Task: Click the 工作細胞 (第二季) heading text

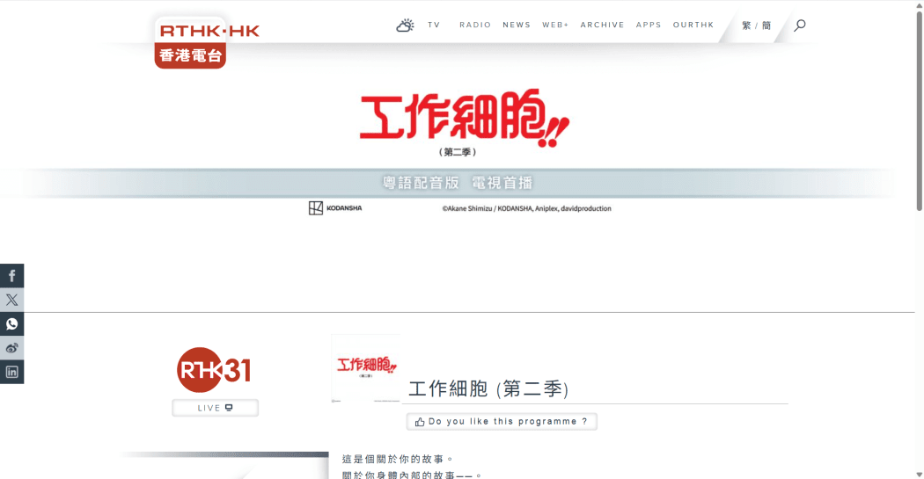Action: coord(488,389)
